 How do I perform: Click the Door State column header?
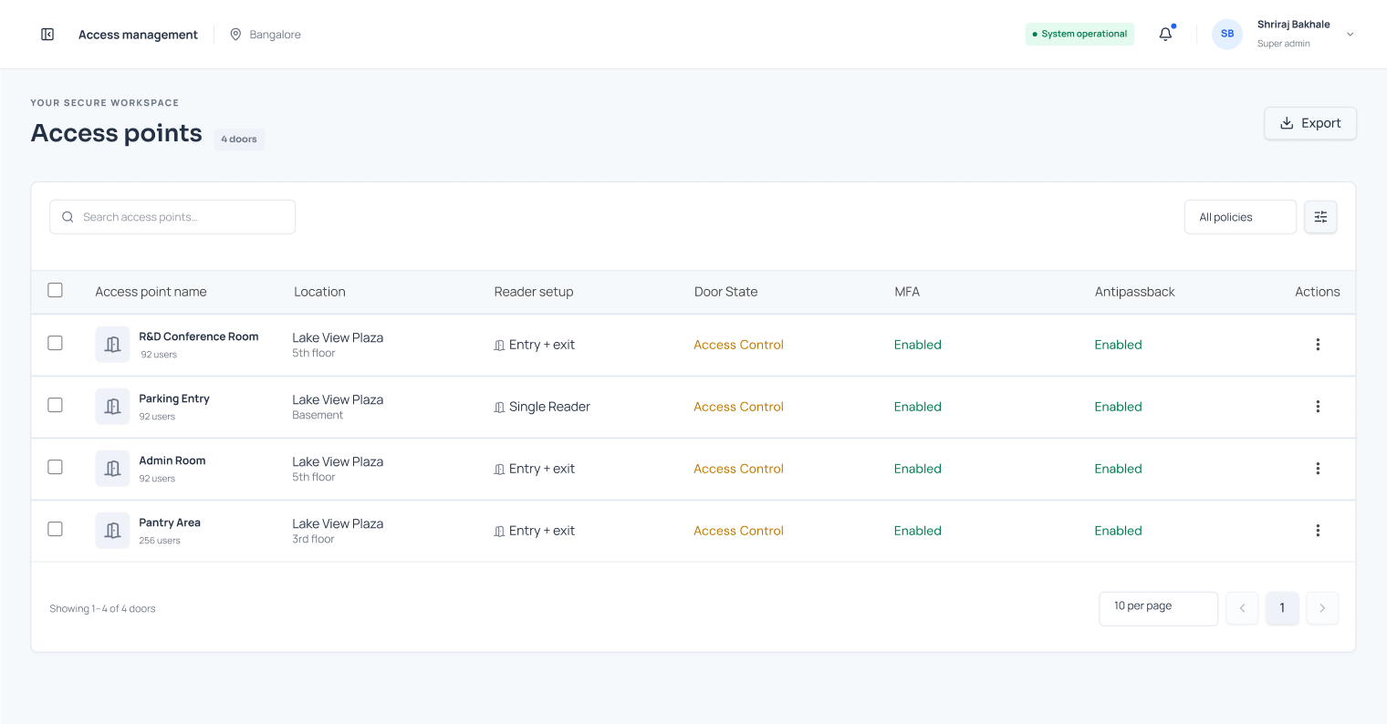click(x=726, y=292)
